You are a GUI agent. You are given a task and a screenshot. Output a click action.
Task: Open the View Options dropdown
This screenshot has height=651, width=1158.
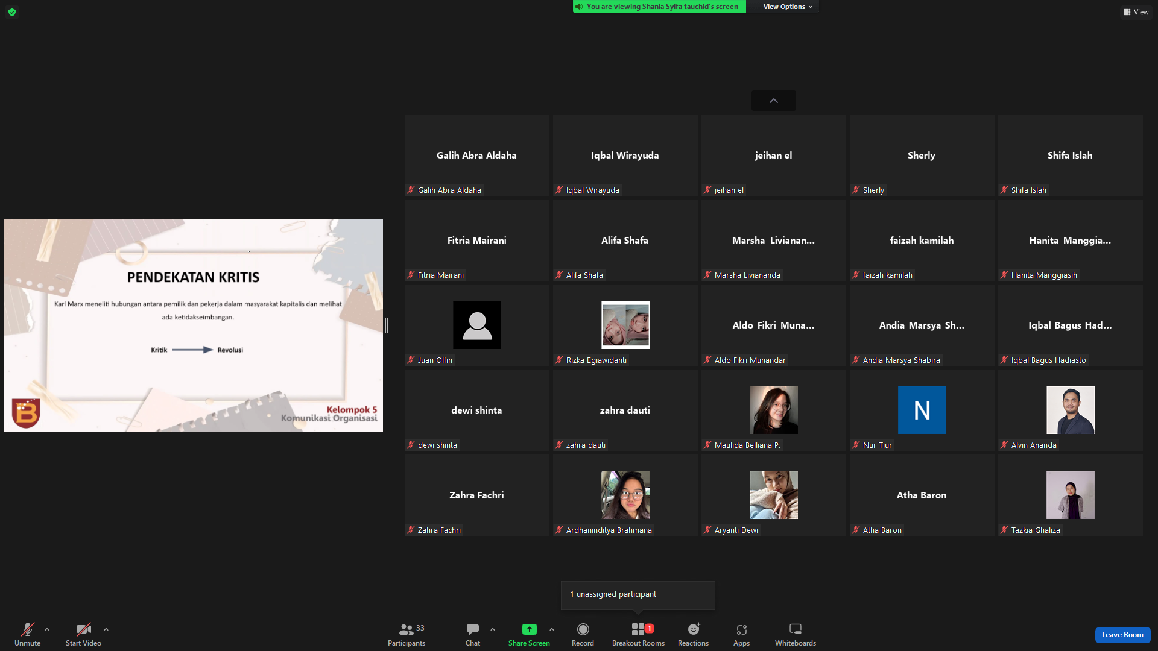click(x=788, y=7)
